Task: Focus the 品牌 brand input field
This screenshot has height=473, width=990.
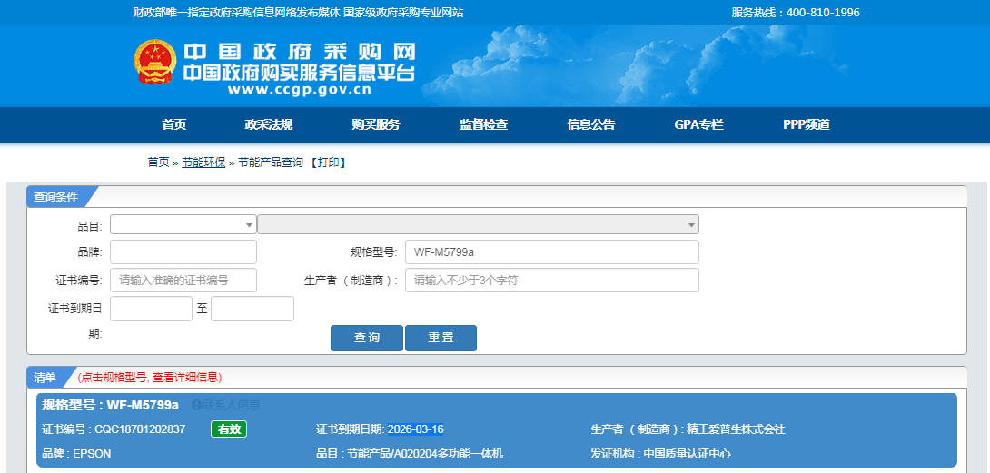Action: 183,252
